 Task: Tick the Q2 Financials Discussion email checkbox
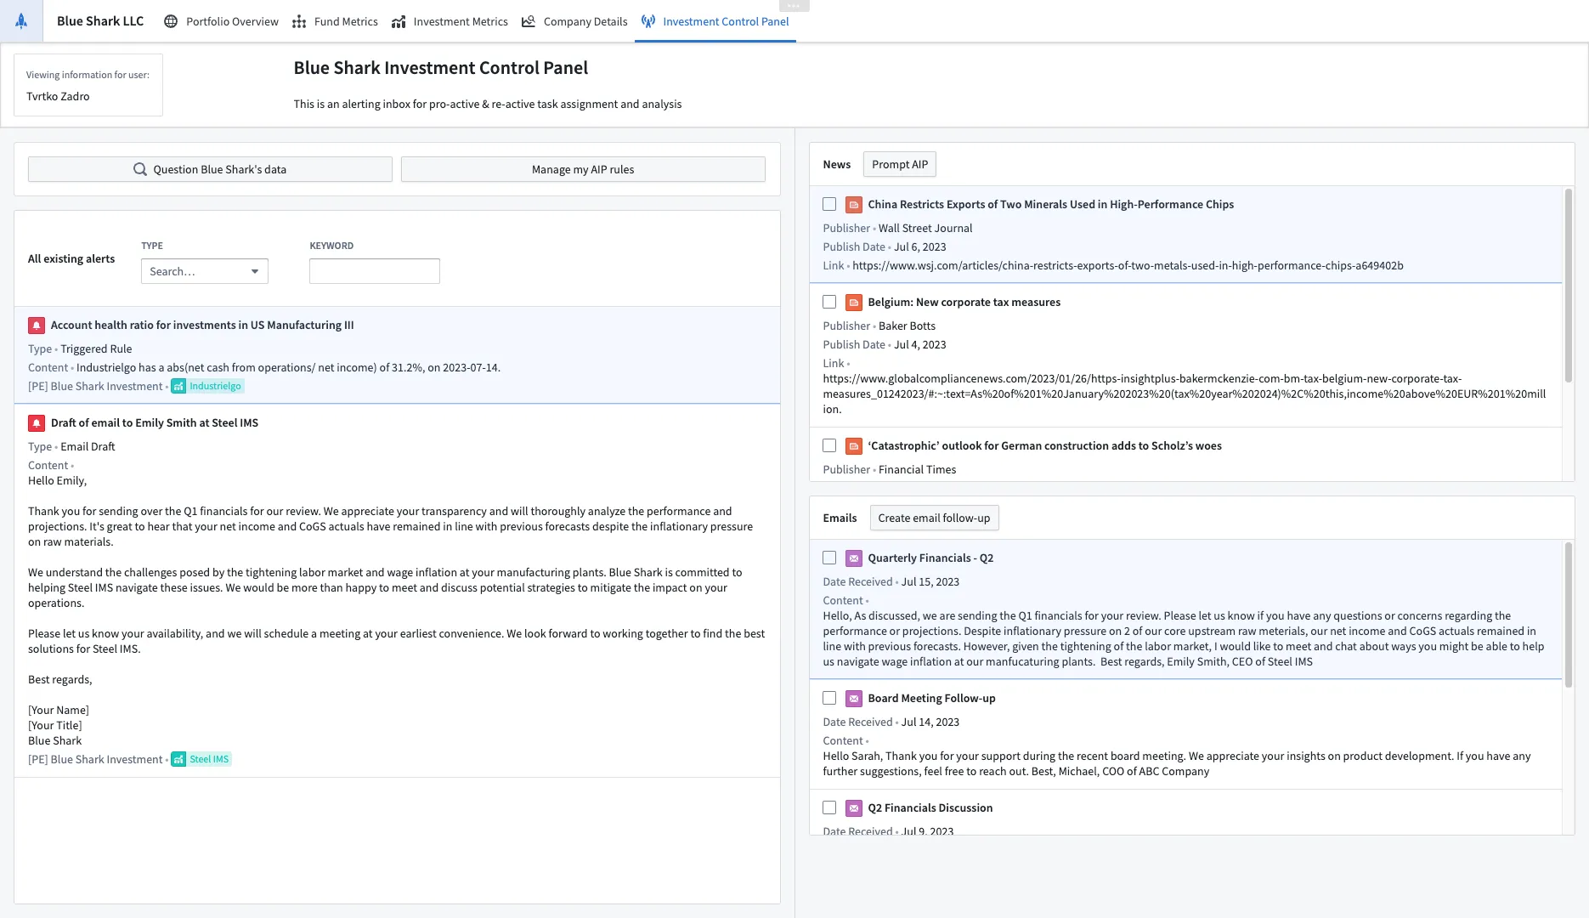829,808
